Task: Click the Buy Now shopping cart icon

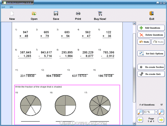Action: [x=100, y=13]
